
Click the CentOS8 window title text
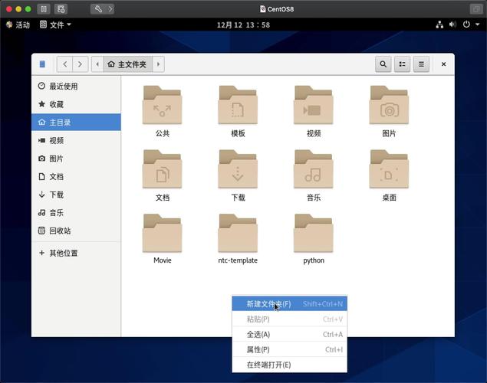(281, 9)
